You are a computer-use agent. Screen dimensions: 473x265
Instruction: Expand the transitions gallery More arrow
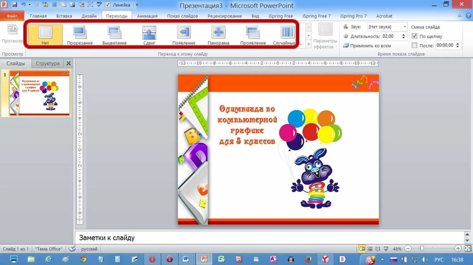pos(309,44)
